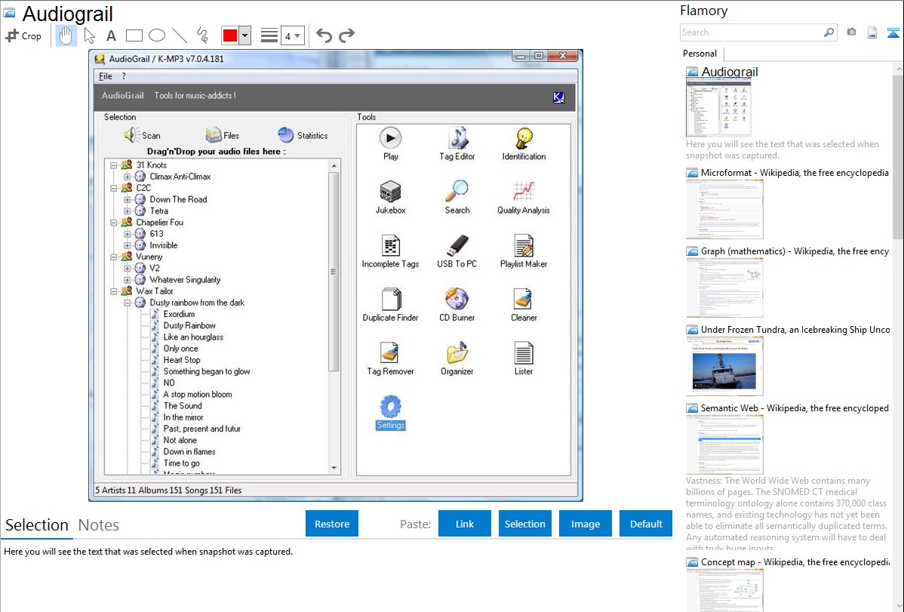Collapse the Chapelier Fou artist node
Viewport: 904px width, 612px height.
click(114, 223)
